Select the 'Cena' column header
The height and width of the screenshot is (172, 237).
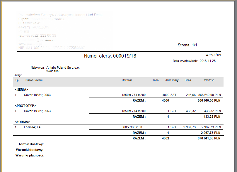[188, 80]
